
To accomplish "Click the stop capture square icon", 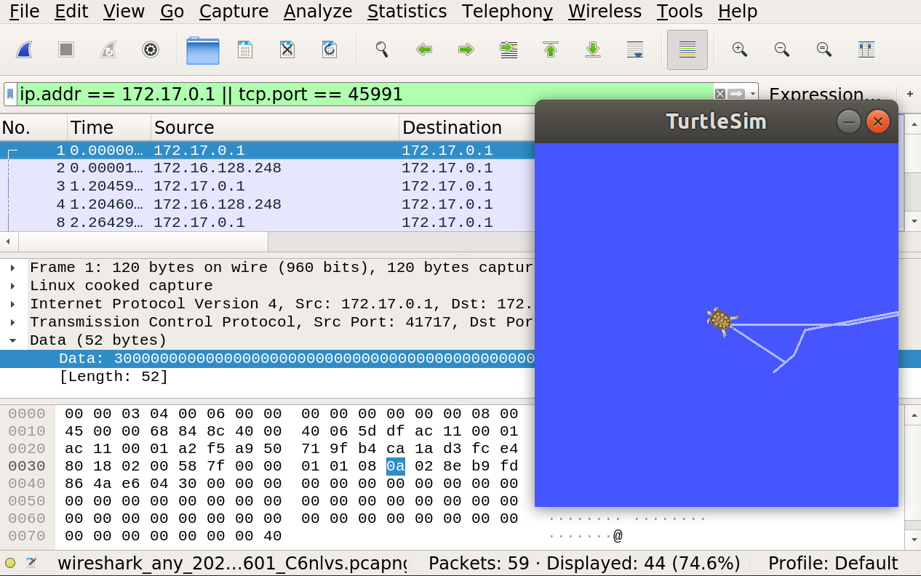I will click(66, 49).
